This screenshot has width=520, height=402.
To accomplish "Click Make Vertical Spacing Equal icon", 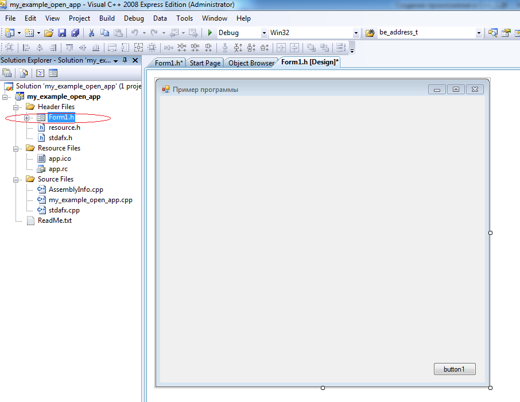I will (225, 48).
